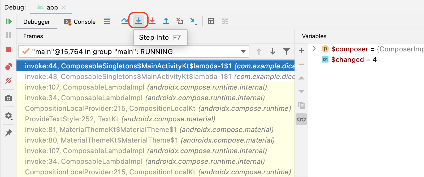Viewport: 424px width, 177px height.
Task: Click the Run to Cursor button
Action: [194, 21]
